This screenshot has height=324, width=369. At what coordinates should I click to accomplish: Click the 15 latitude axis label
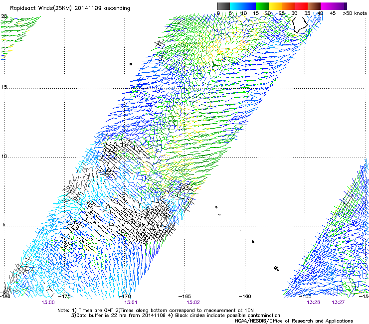4,87
